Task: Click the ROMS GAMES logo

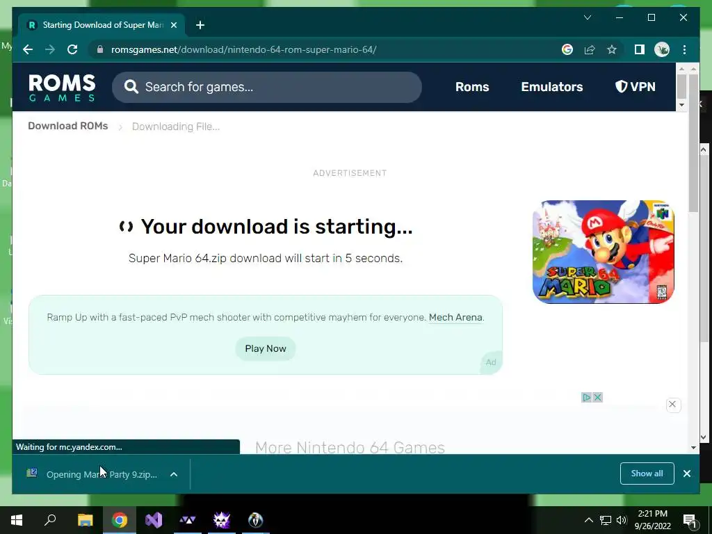Action: (62, 88)
